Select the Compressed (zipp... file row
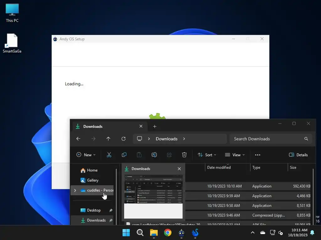 coord(248,215)
